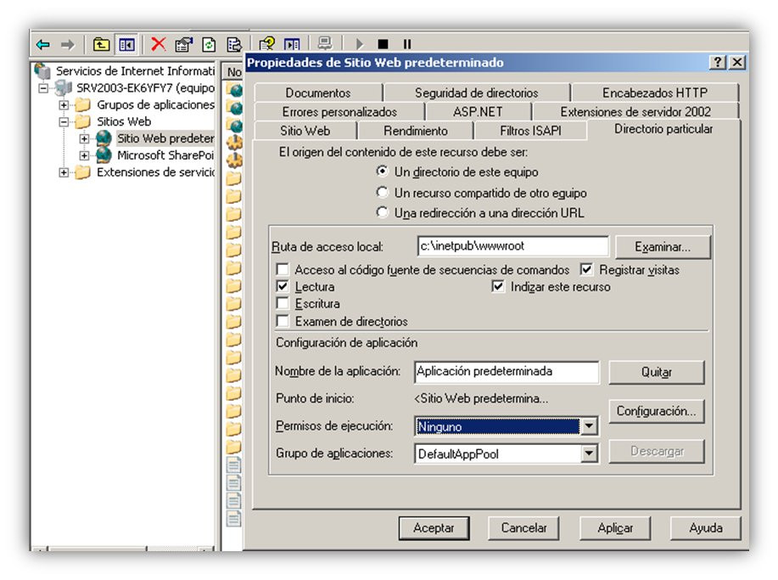778x580 pixels.
Task: Click the Examinar... button
Action: pyautogui.click(x=663, y=247)
